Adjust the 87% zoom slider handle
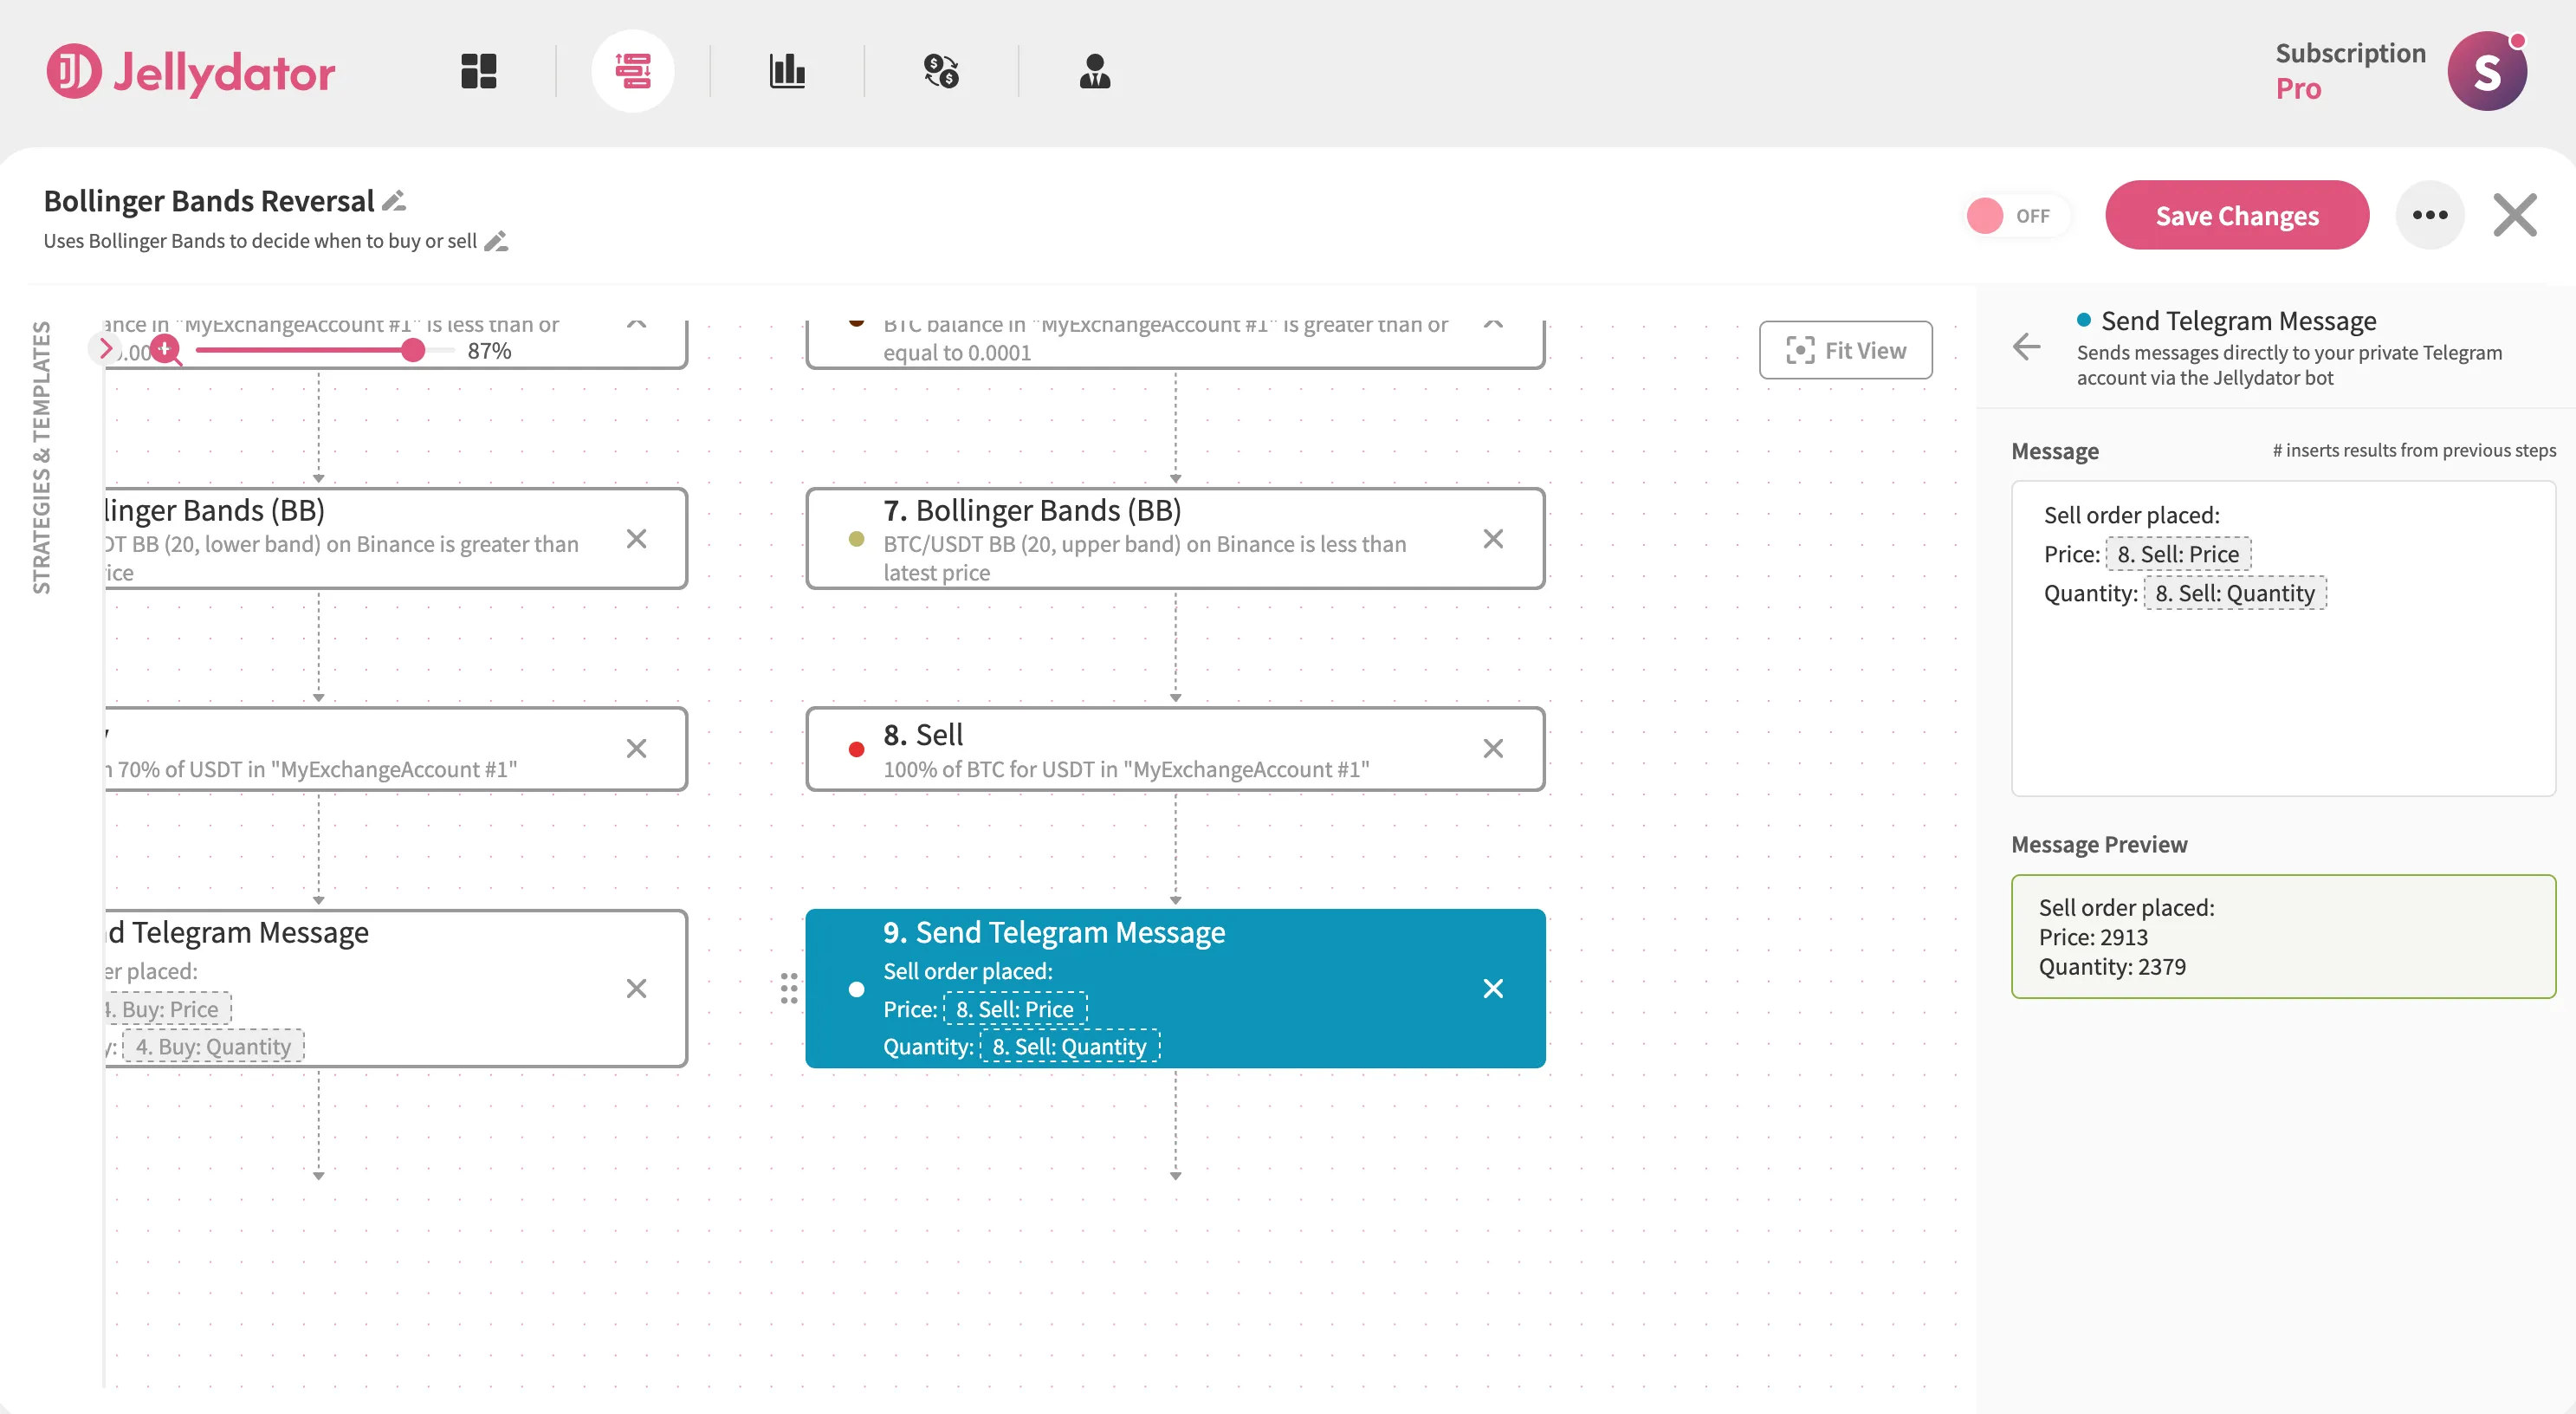This screenshot has height=1414, width=2576. (x=413, y=350)
